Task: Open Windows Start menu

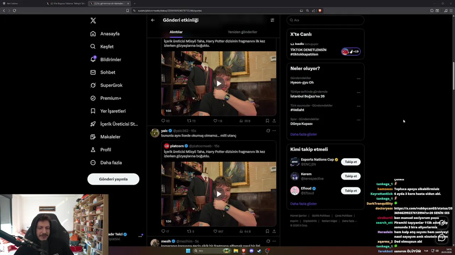Action: 188,251
